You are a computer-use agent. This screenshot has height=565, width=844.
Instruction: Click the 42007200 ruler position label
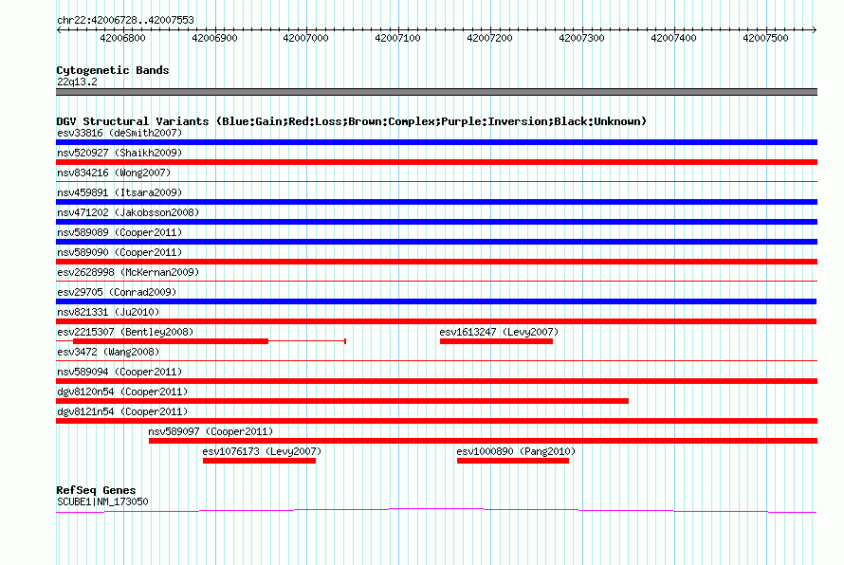click(x=490, y=38)
